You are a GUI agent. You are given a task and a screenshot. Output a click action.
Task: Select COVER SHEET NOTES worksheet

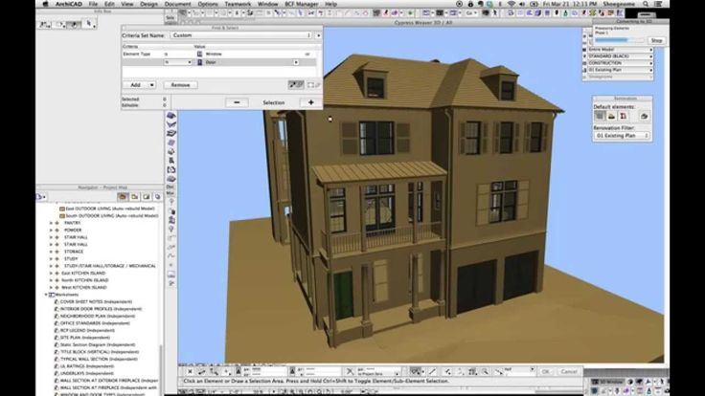[x=96, y=301]
